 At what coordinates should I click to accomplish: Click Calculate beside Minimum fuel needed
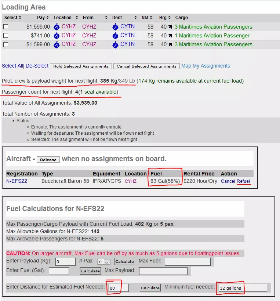click(x=150, y=288)
